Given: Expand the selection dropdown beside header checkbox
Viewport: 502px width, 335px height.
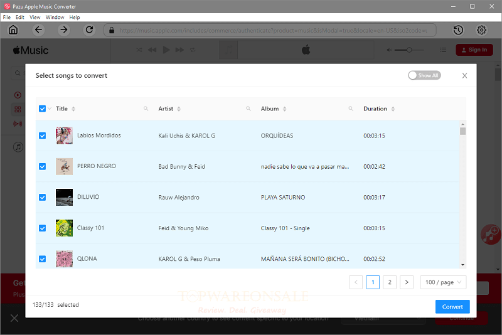Looking at the screenshot, I should 50,109.
